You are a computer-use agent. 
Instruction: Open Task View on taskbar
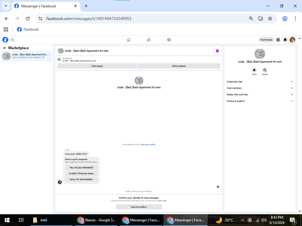click(x=21, y=220)
